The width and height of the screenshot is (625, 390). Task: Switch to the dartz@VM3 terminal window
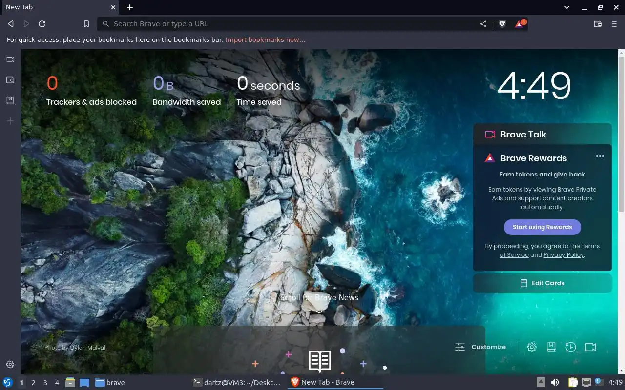click(x=237, y=383)
